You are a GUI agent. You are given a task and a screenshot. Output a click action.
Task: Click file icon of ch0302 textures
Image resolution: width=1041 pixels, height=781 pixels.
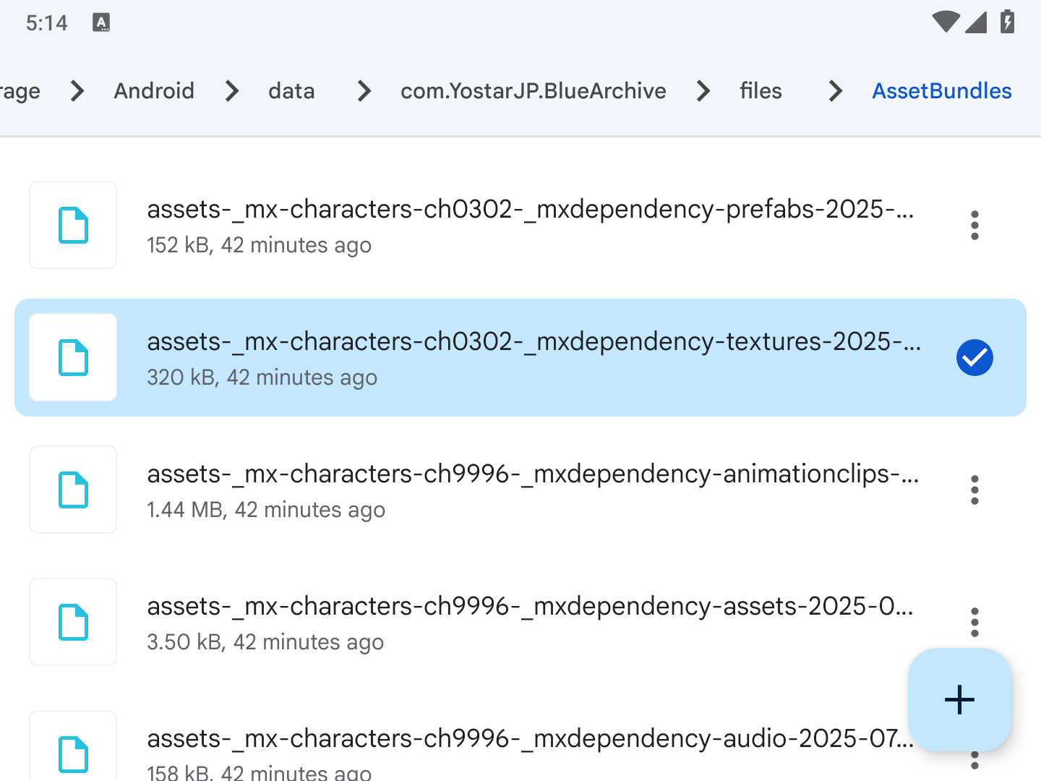tap(73, 357)
